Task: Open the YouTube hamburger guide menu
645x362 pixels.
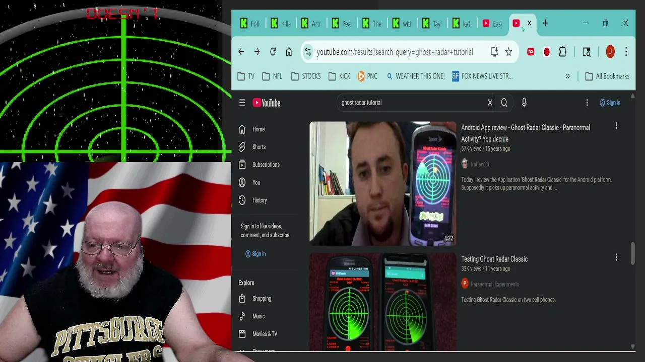Action: 242,103
